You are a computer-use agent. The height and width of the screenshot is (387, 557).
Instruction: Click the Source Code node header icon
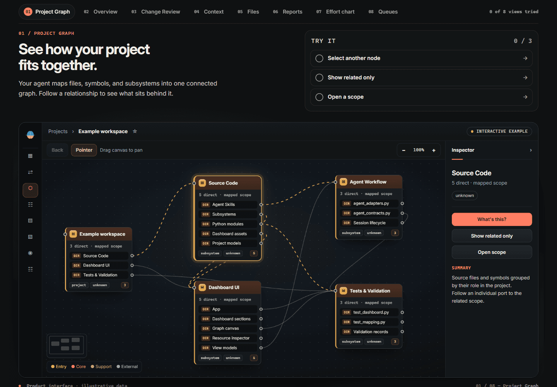[x=202, y=183]
